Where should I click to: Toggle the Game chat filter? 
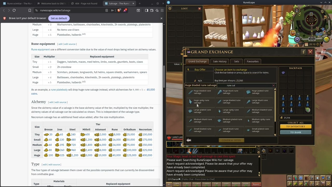(177, 184)
